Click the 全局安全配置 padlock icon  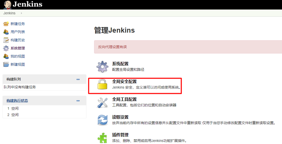pyautogui.click(x=102, y=84)
